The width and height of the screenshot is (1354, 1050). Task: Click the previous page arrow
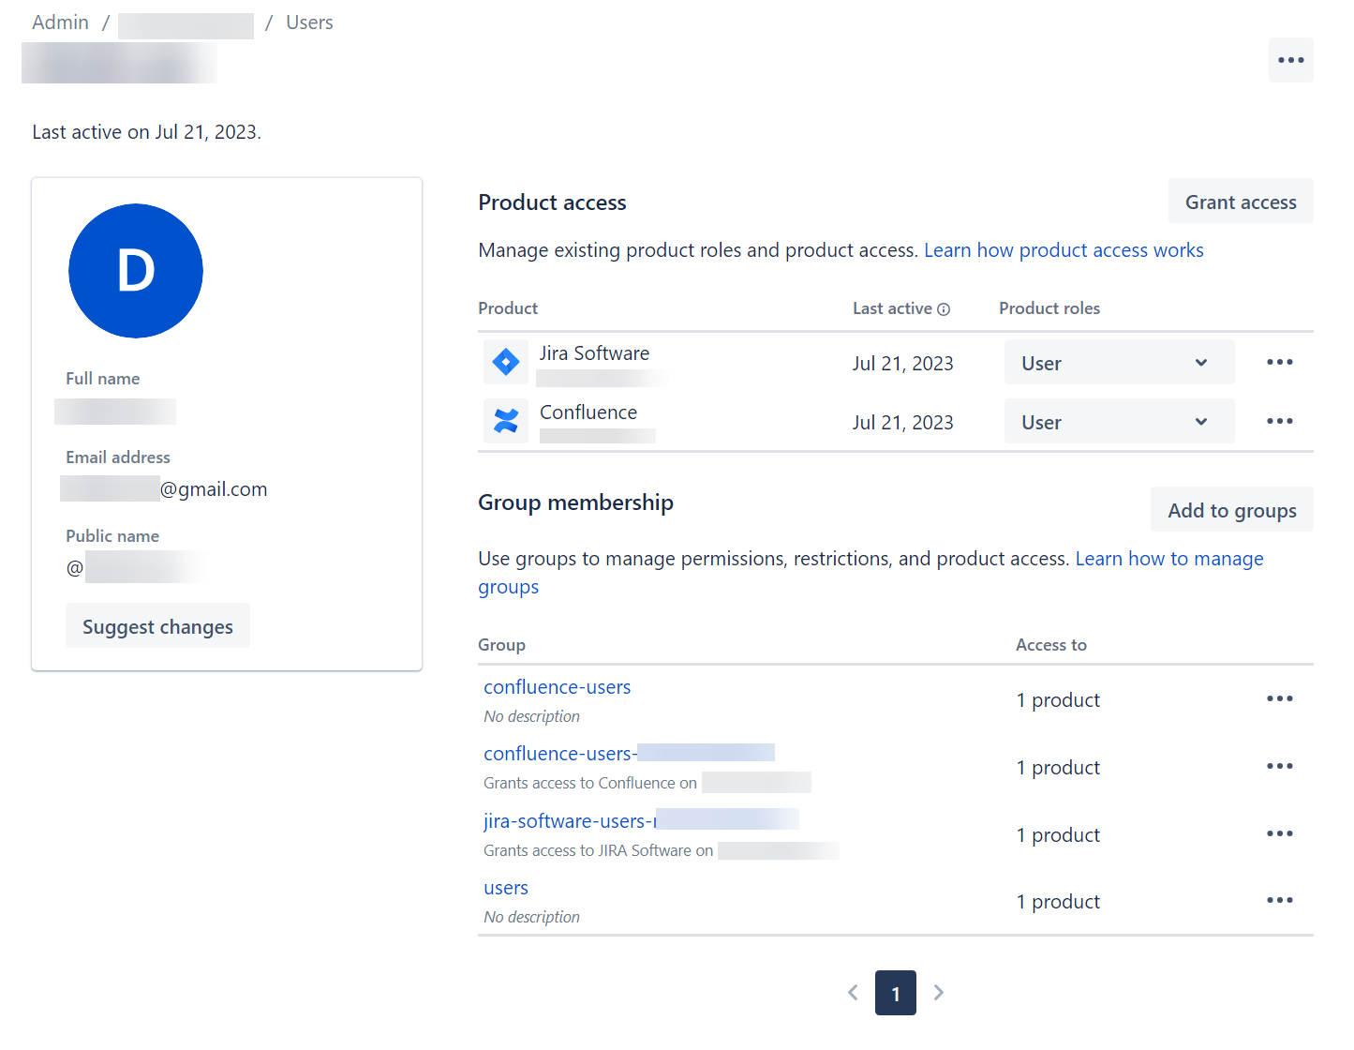pyautogui.click(x=853, y=992)
